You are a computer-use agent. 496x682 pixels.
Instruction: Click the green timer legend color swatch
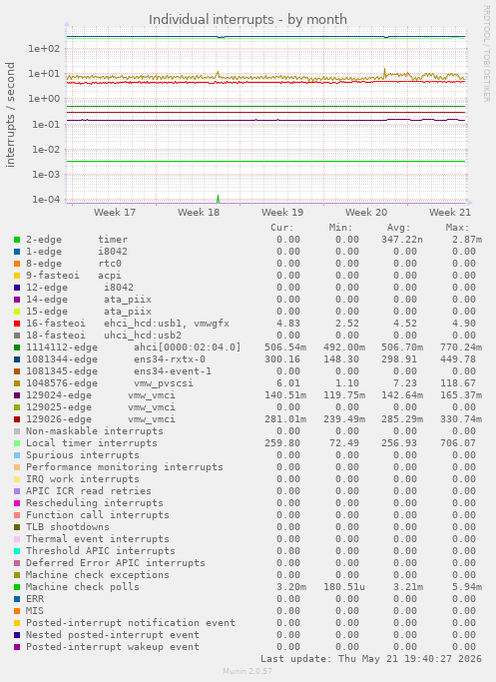tap(17, 240)
